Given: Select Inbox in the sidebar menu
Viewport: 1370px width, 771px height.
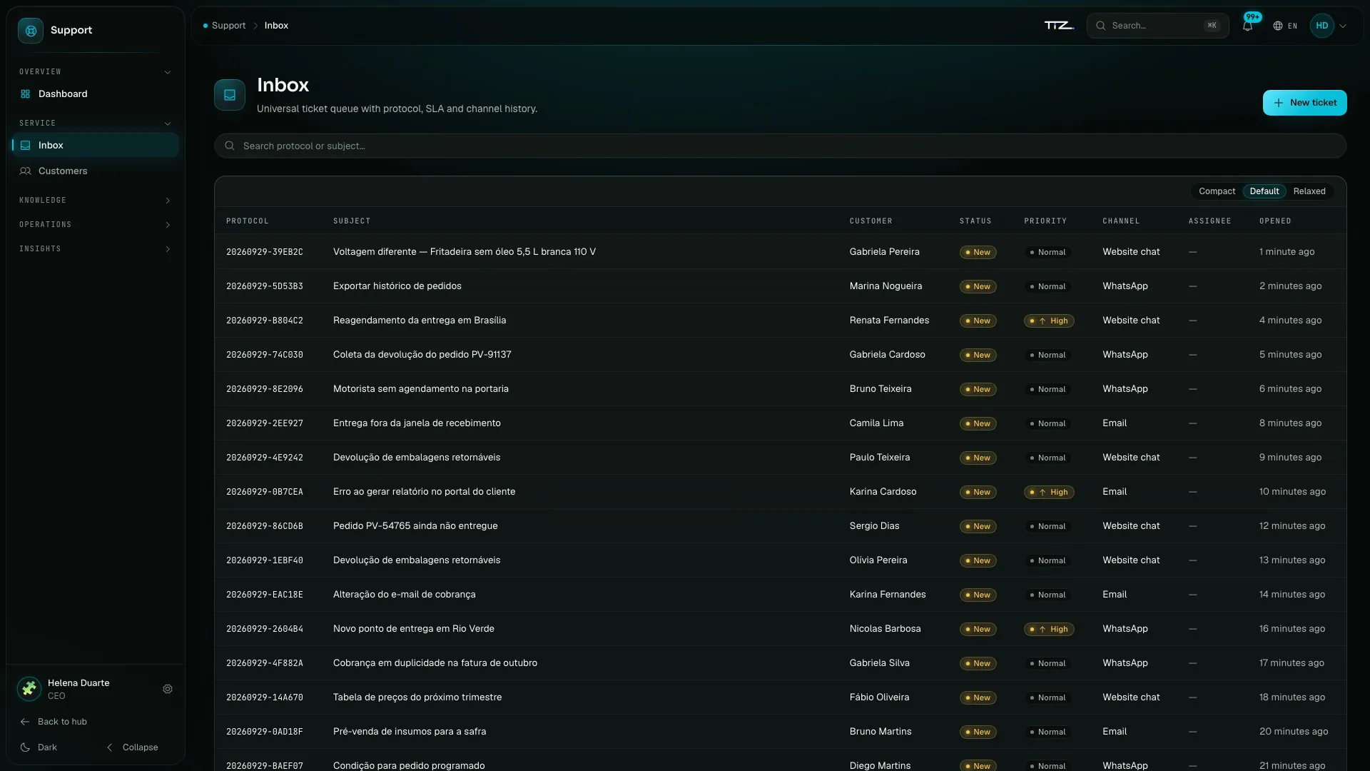Looking at the screenshot, I should (96, 145).
